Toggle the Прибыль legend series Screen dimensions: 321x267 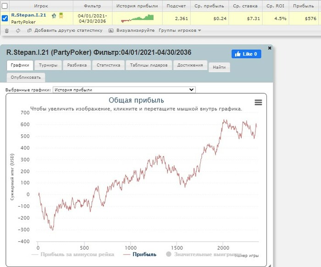[x=140, y=254]
